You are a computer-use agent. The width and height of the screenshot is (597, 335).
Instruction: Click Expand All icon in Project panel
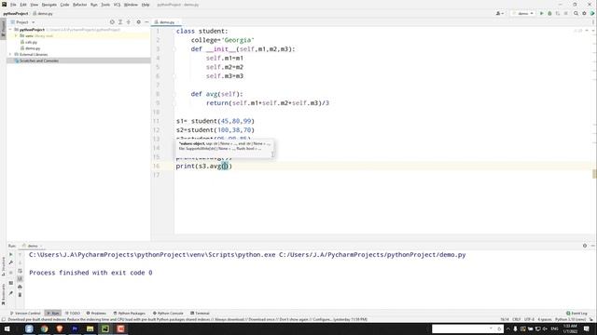(120, 22)
